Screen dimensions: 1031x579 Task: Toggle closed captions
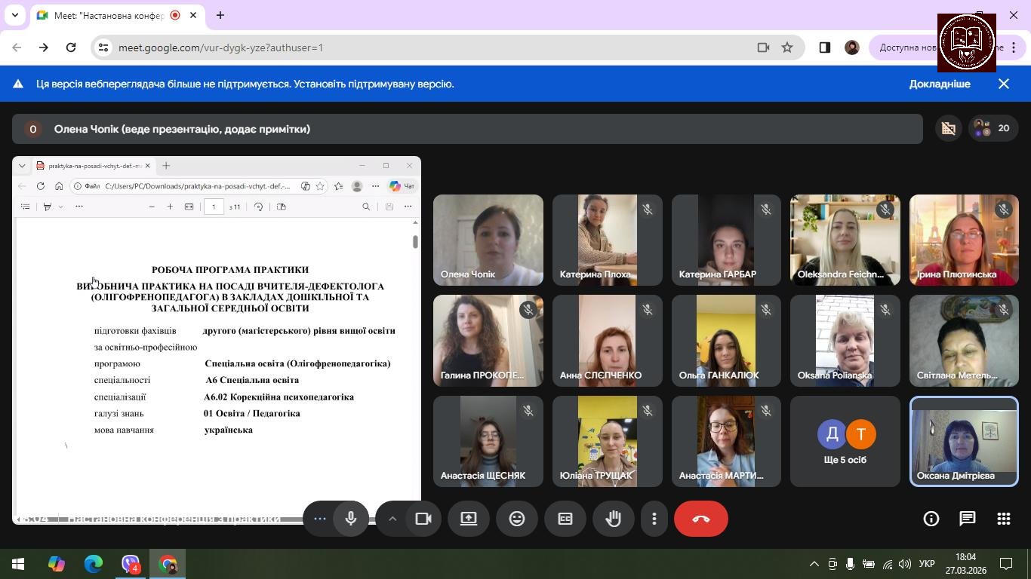[x=565, y=519]
